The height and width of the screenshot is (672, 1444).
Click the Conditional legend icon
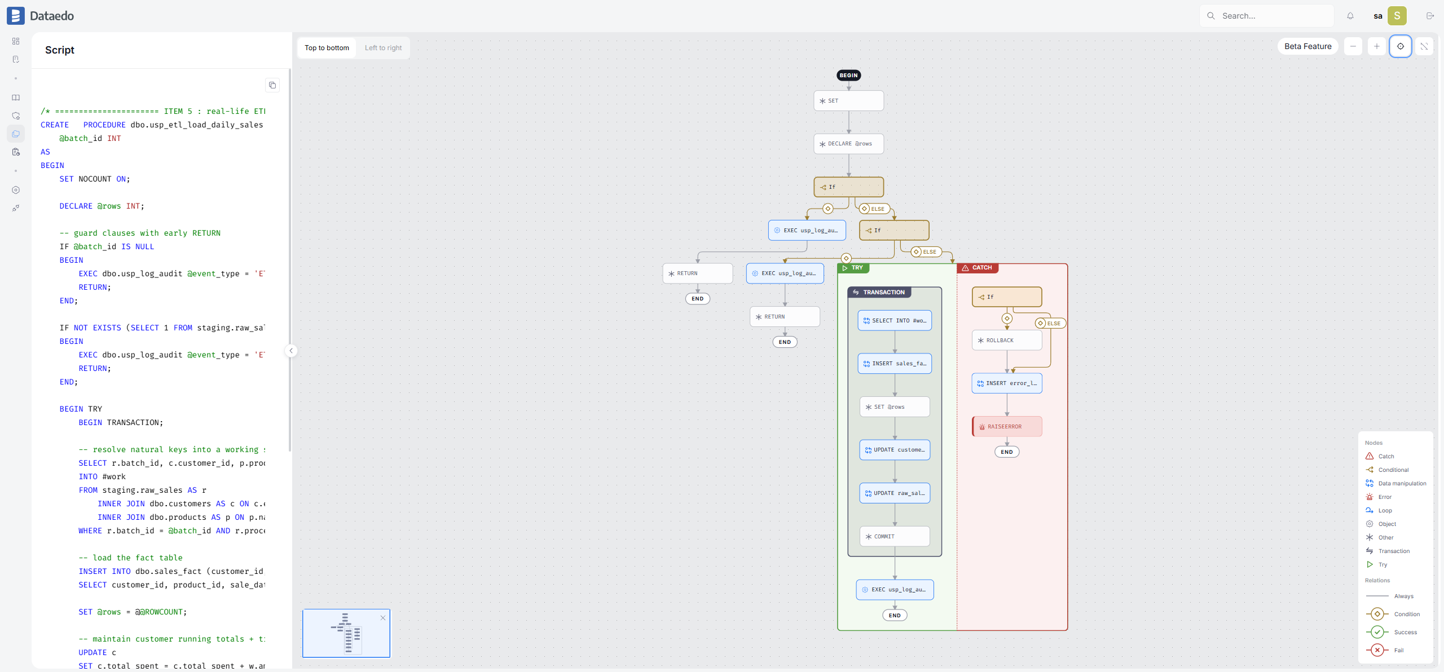(x=1370, y=470)
